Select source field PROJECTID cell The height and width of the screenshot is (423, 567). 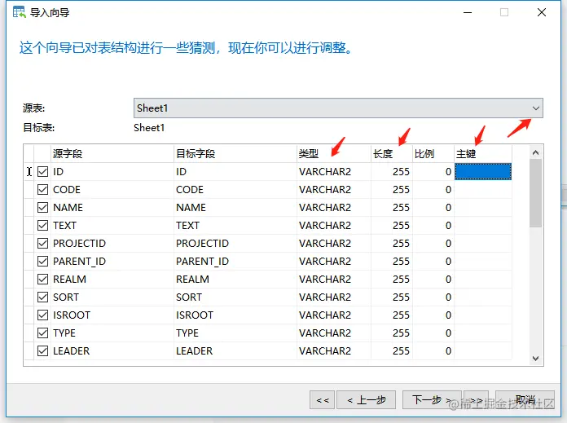tap(112, 243)
